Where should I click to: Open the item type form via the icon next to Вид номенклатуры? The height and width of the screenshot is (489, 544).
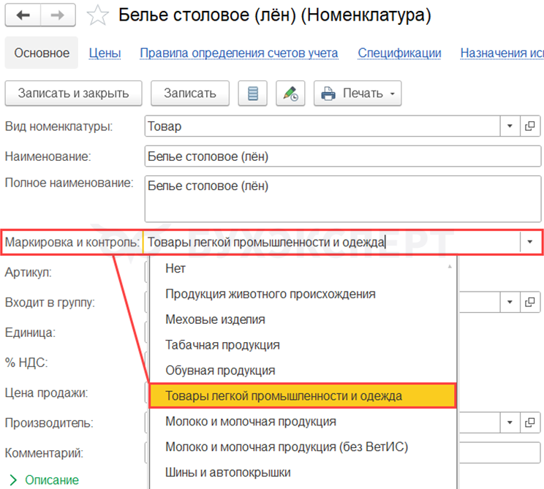coord(531,126)
